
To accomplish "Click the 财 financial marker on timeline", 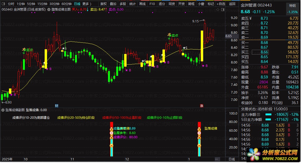I will tap(57, 106).
